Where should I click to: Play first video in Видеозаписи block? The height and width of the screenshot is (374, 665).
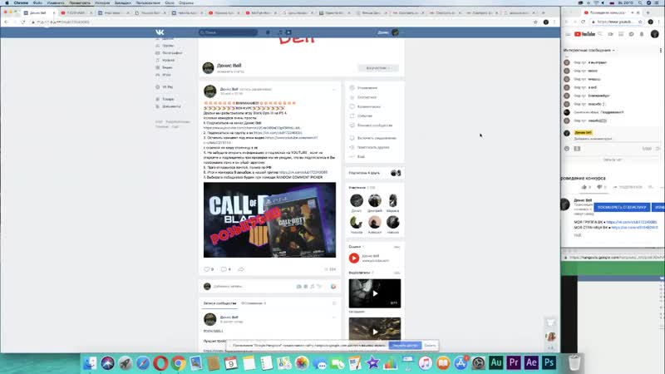[375, 293]
